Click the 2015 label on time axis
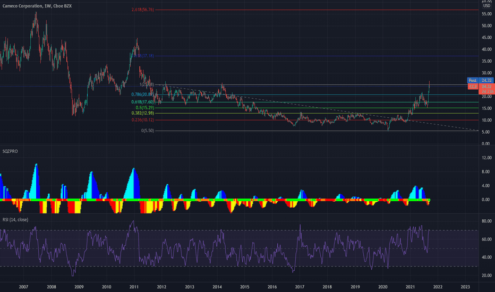 pos(245,287)
